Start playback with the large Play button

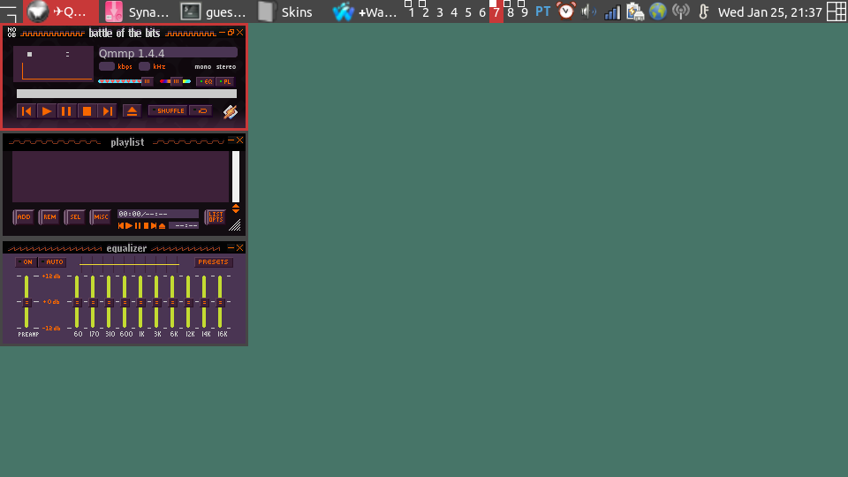47,111
